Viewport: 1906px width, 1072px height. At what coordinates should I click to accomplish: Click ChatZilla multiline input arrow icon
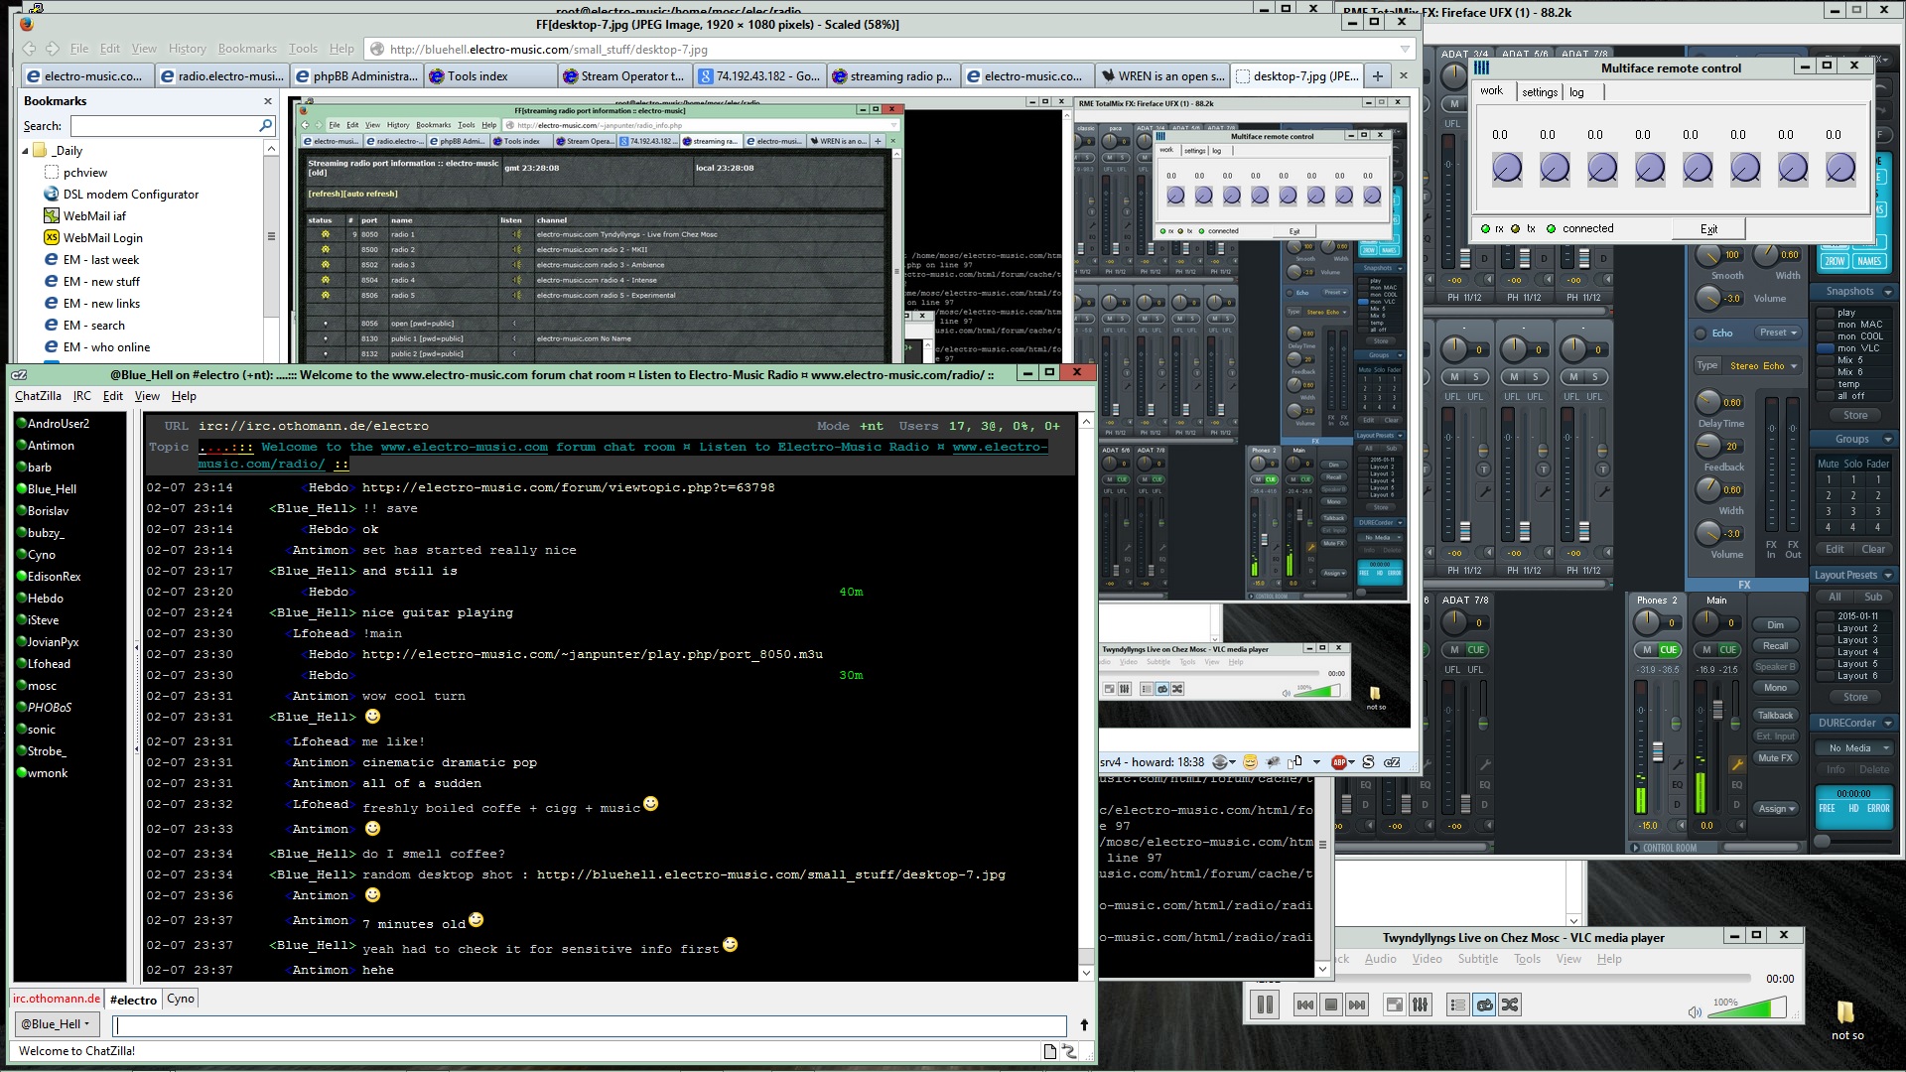click(1084, 1025)
